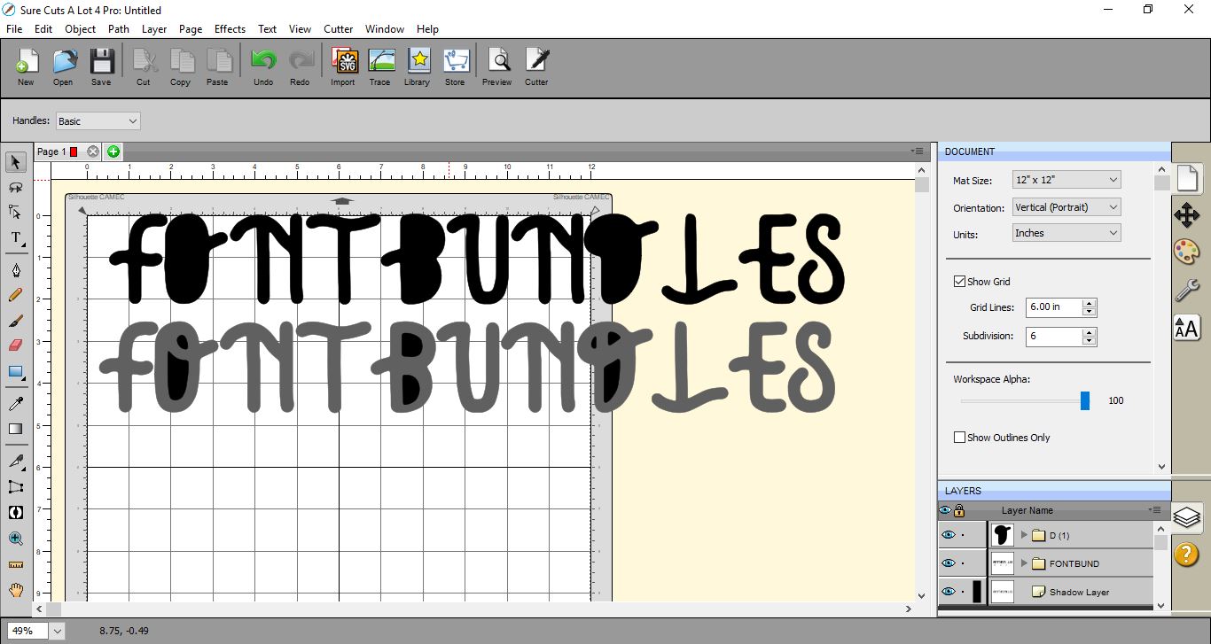This screenshot has width=1211, height=644.
Task: Click the Shadow Layer black color swatch
Action: pyautogui.click(x=977, y=592)
